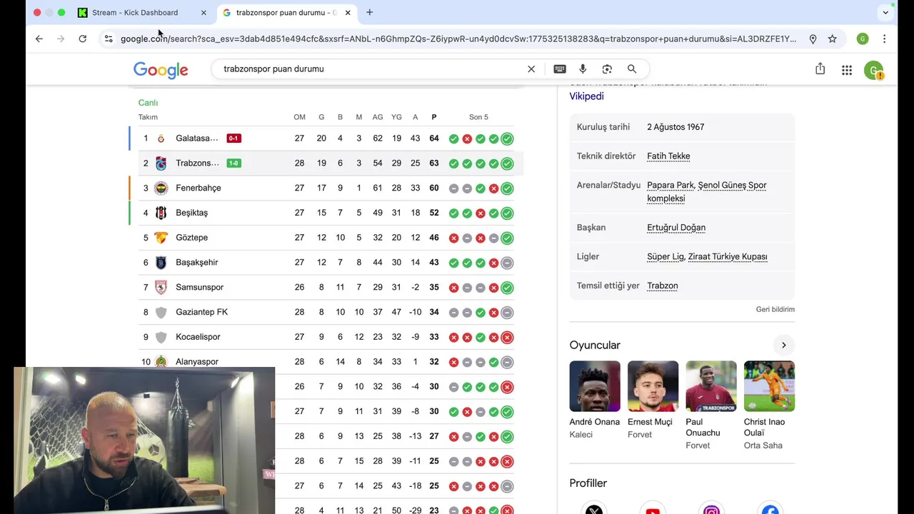Close the trabzonspor puan durumu tab
Viewport: 914px width, 514px height.
(x=348, y=13)
